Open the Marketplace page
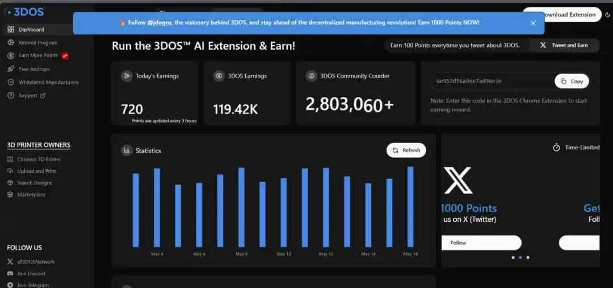613x288 pixels. click(31, 195)
